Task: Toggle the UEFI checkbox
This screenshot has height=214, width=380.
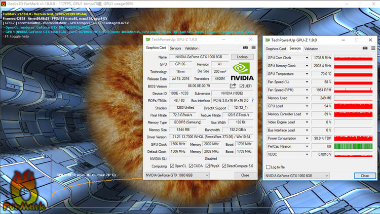Action: [241, 86]
